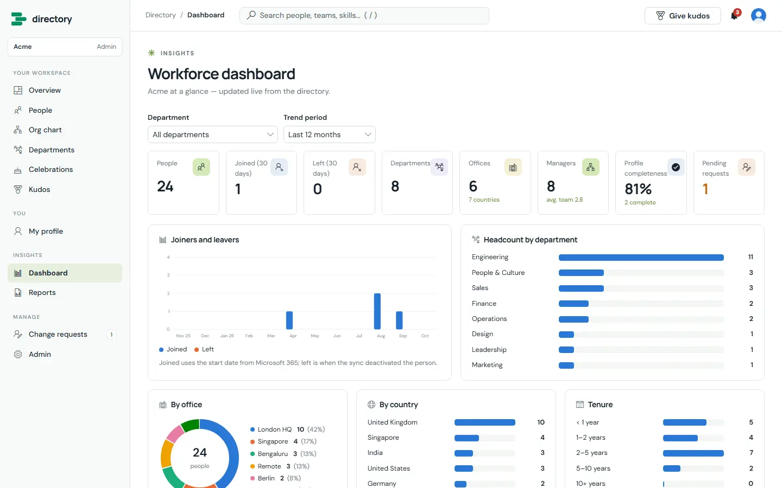The image size is (782, 488).
Task: Open Kudos in the sidebar
Action: click(65, 189)
